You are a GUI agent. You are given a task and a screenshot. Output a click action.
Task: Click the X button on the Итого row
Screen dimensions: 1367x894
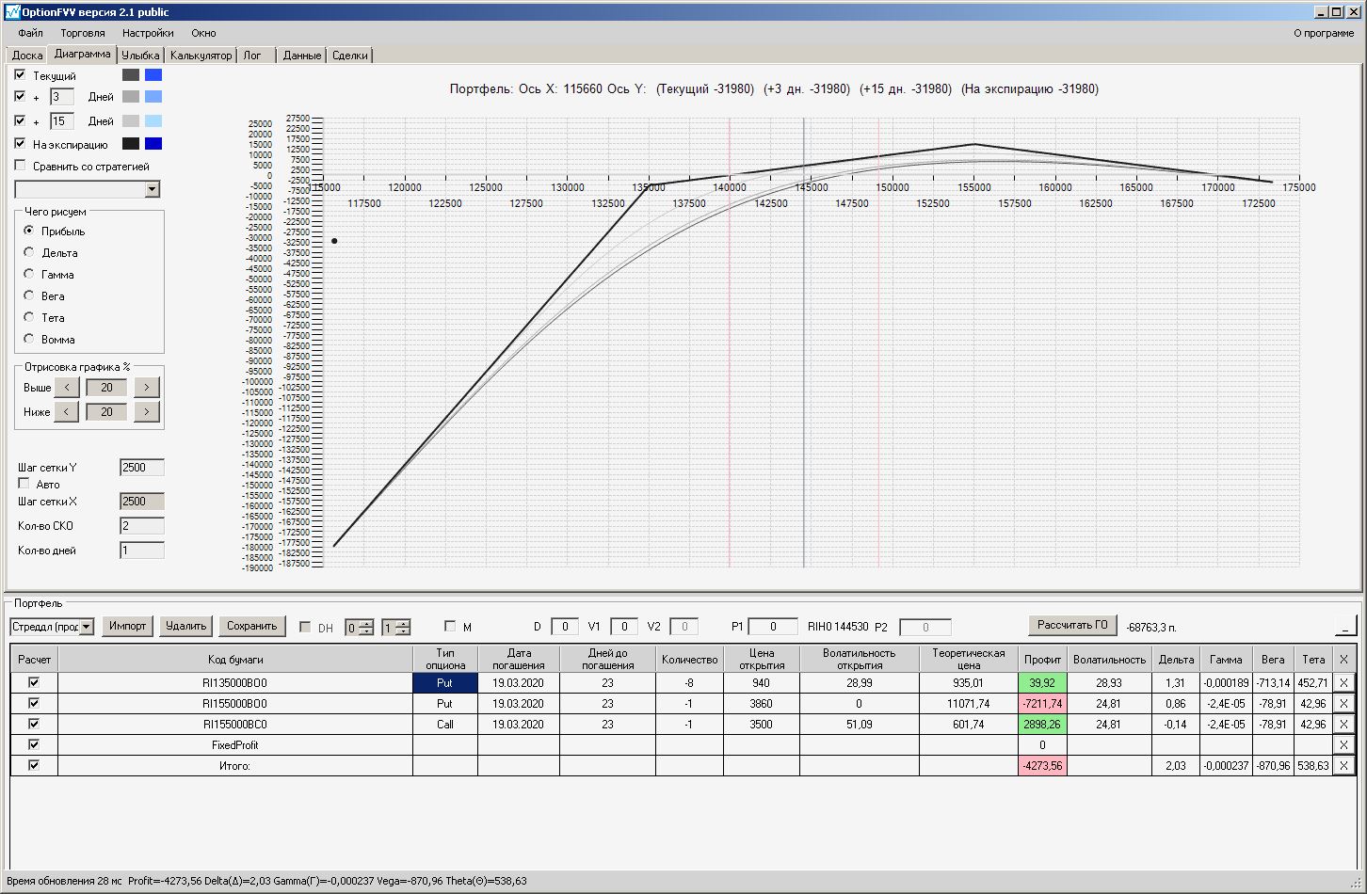click(1343, 765)
